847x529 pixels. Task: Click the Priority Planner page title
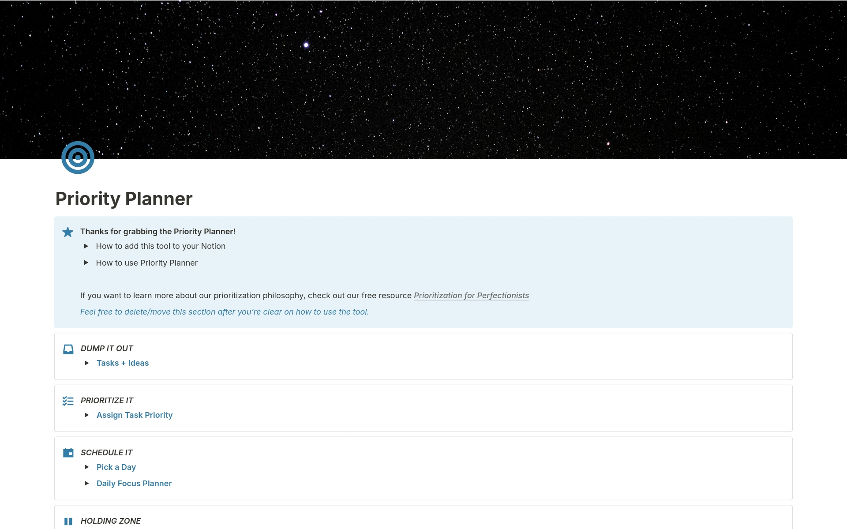124,199
